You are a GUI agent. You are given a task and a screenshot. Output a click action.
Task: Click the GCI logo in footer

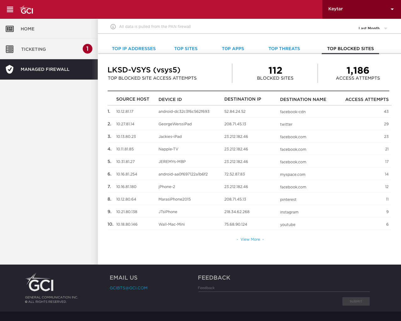click(x=39, y=282)
